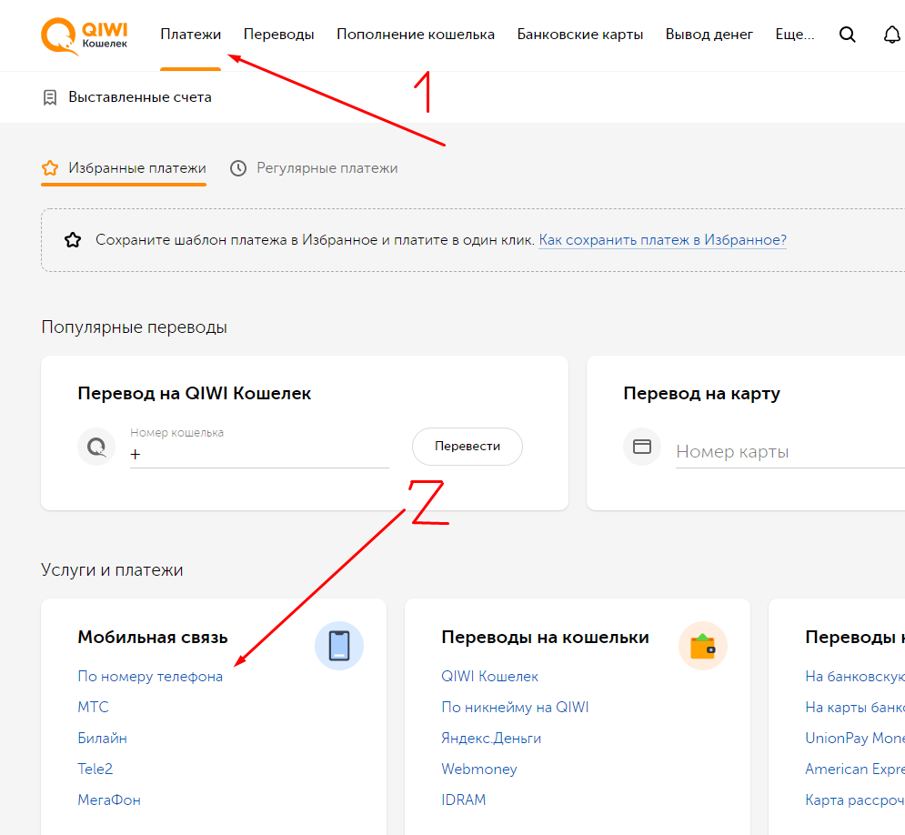Open the Платежи menu item
The width and height of the screenshot is (905, 835).
pos(190,35)
